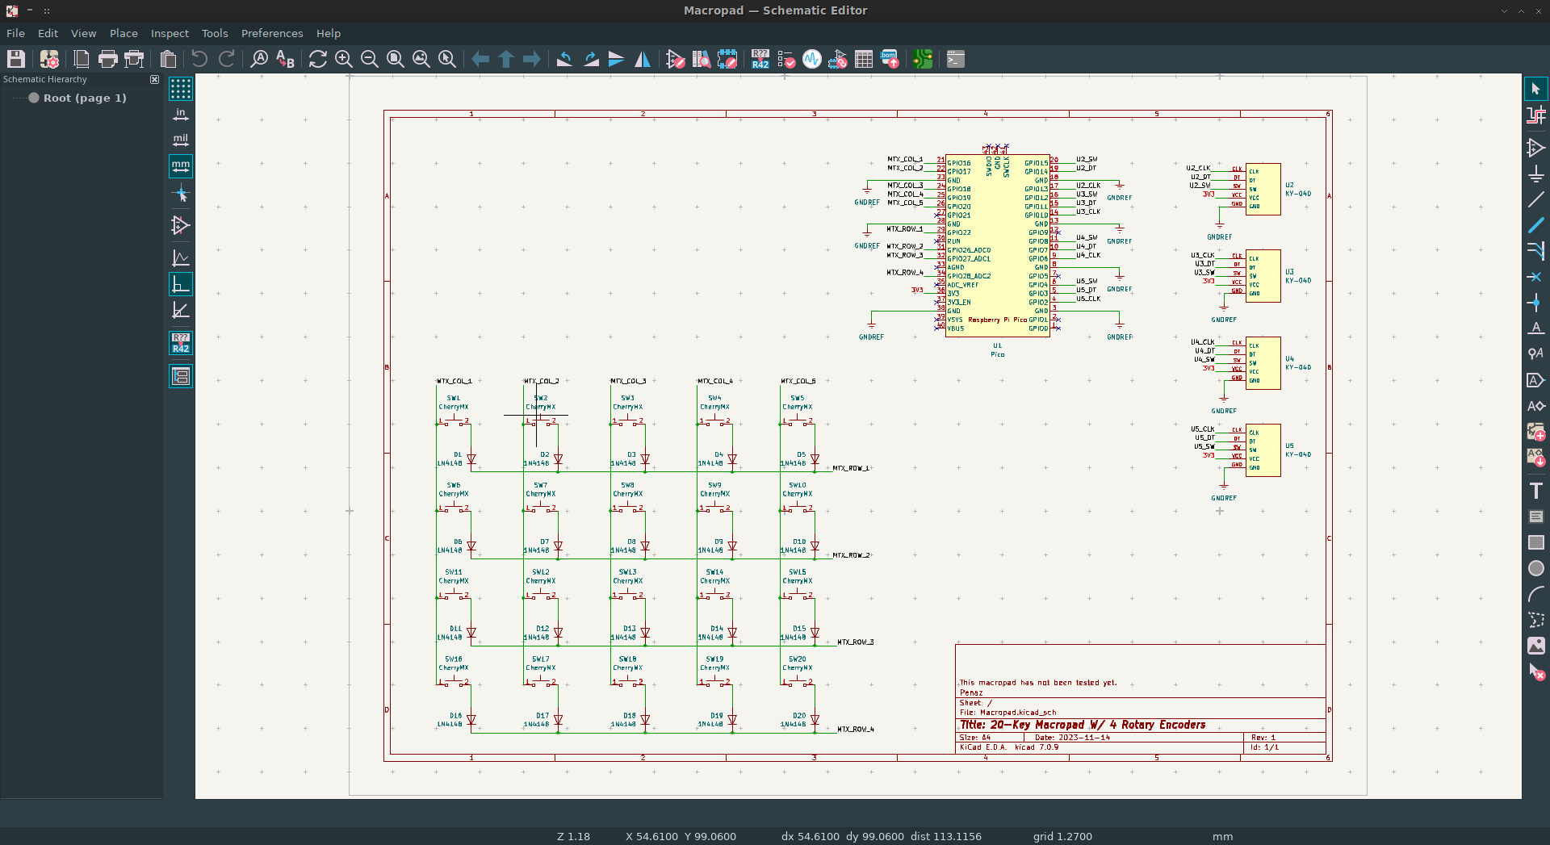Undo the last edit
Image resolution: width=1550 pixels, height=845 pixels.
199,59
